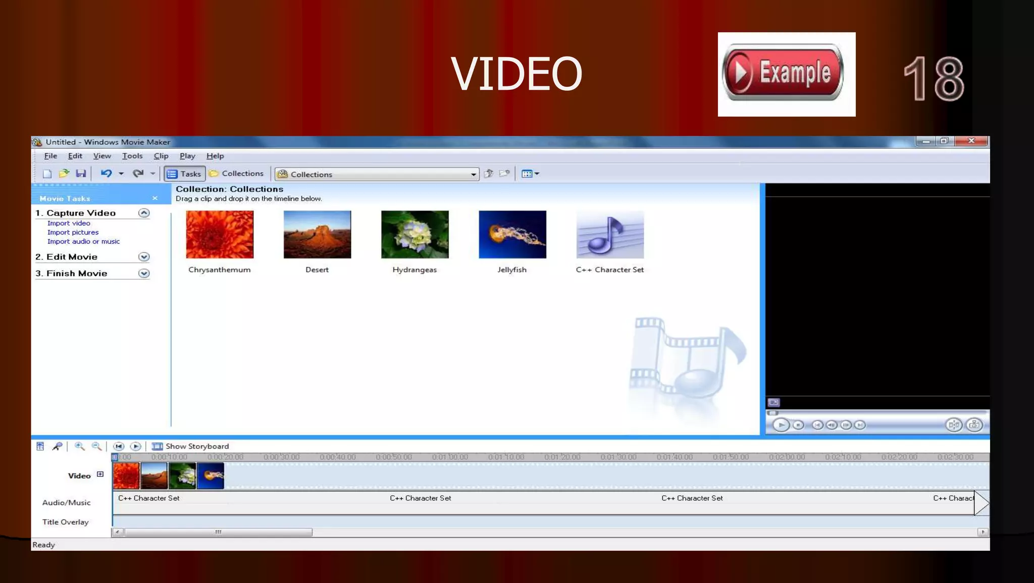The width and height of the screenshot is (1034, 583).
Task: Click the Play Timeline button
Action: (x=135, y=446)
